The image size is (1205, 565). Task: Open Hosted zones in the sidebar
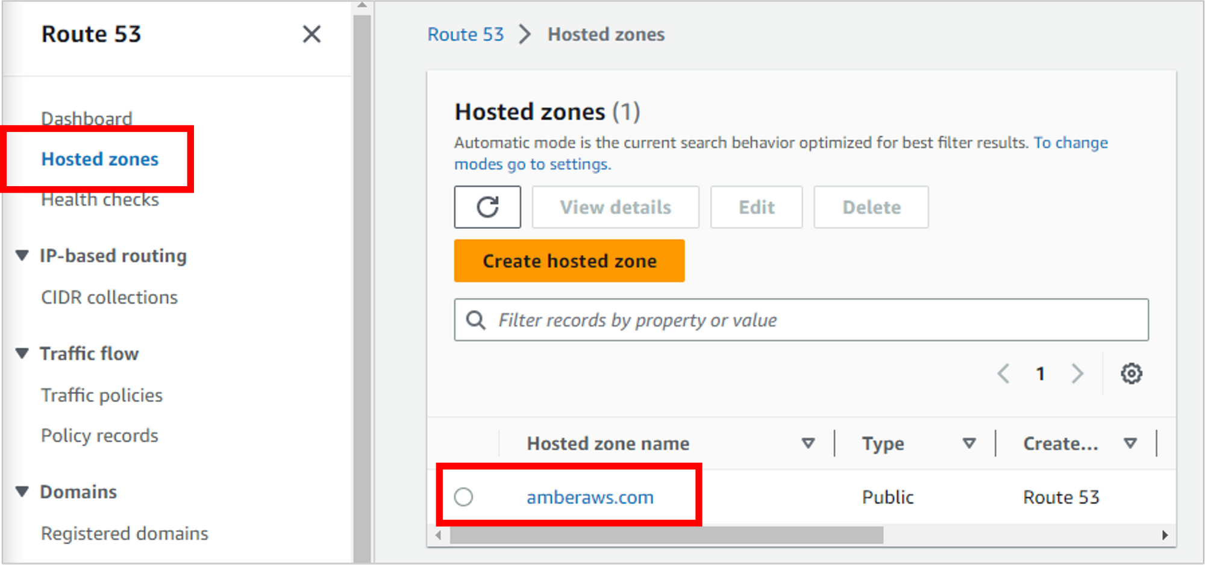[x=100, y=159]
